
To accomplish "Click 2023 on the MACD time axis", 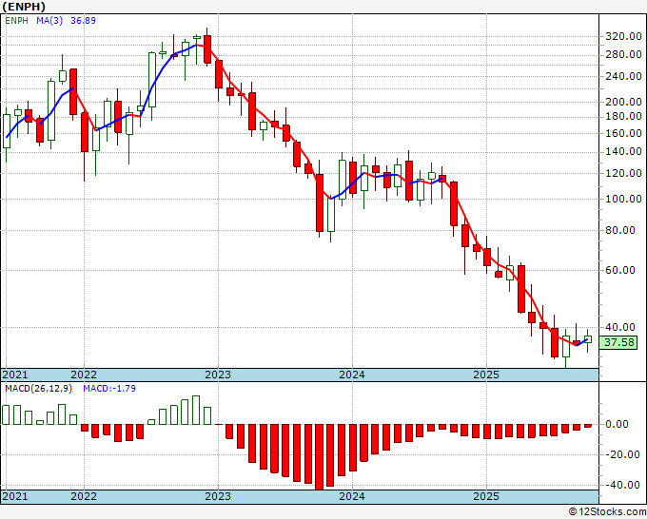I will pyautogui.click(x=218, y=496).
